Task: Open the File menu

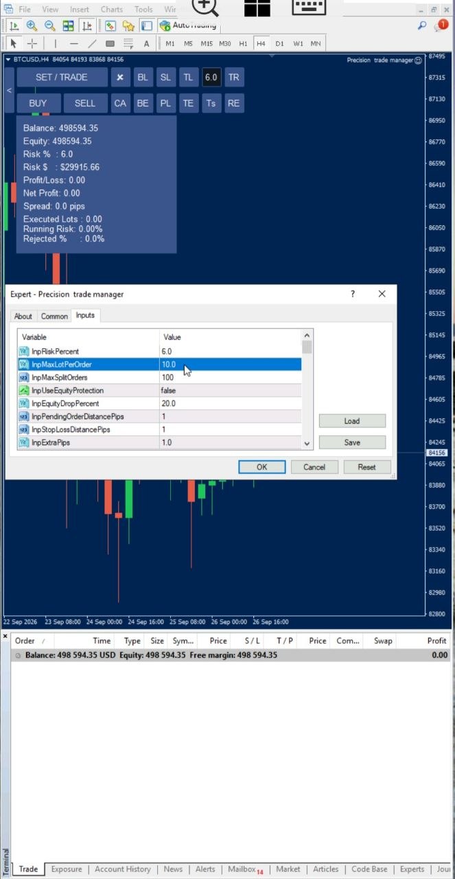Action: click(25, 10)
